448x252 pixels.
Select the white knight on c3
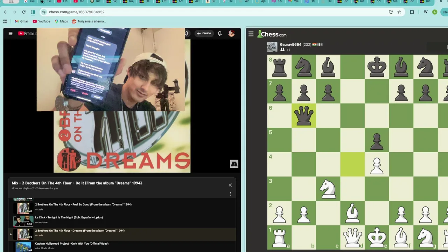pos(328,189)
